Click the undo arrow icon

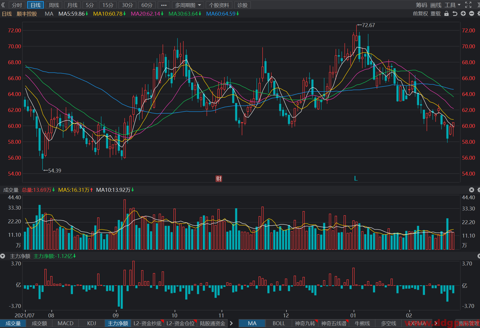tap(455, 13)
